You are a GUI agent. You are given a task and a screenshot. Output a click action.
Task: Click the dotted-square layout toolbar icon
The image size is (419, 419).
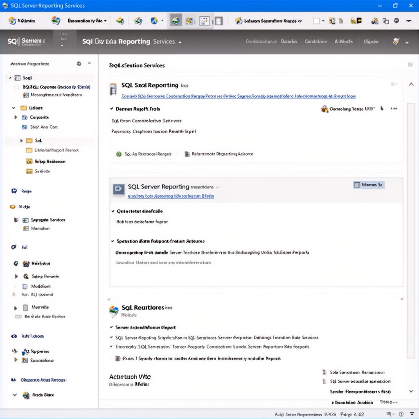[x=205, y=21]
